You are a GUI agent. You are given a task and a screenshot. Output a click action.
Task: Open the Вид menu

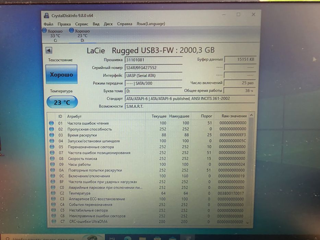coord(96,24)
